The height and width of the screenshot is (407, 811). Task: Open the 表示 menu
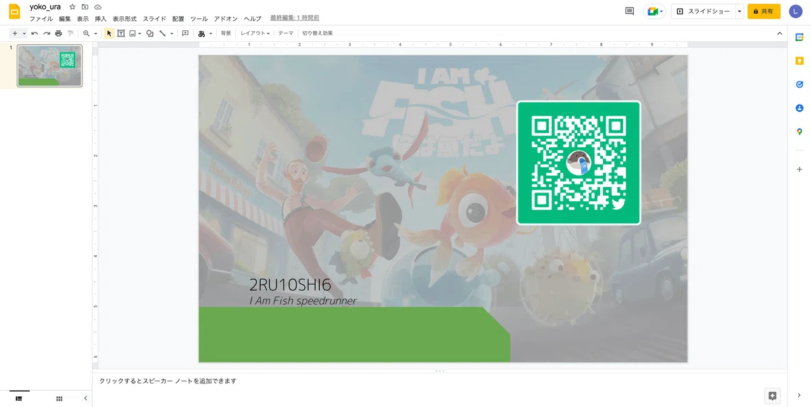pos(82,18)
